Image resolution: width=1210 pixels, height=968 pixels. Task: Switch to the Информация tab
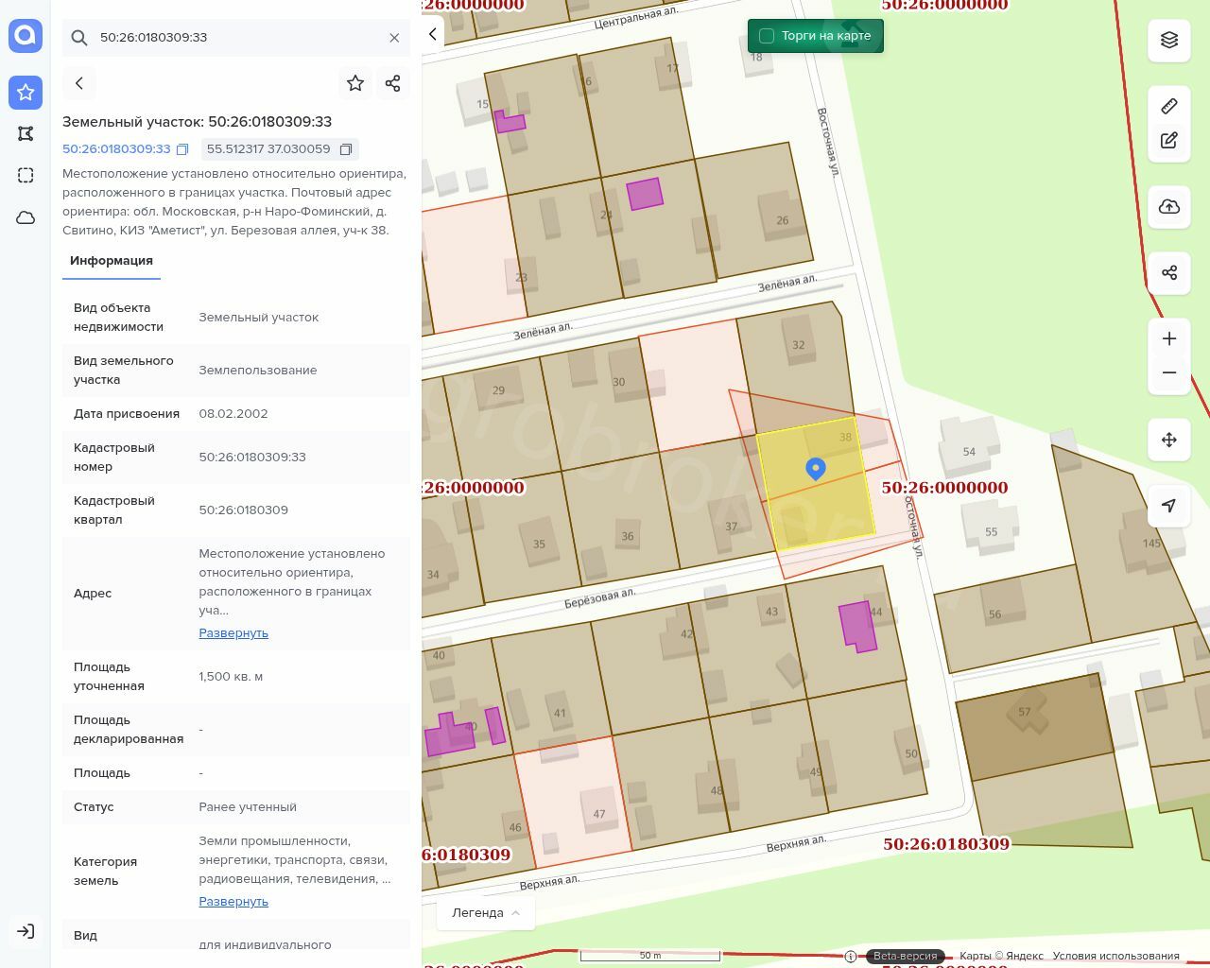[112, 261]
